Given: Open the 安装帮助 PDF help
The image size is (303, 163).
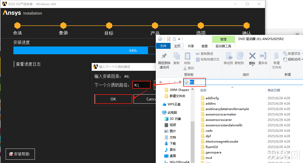Looking at the screenshot, I should pyautogui.click(x=20, y=154).
